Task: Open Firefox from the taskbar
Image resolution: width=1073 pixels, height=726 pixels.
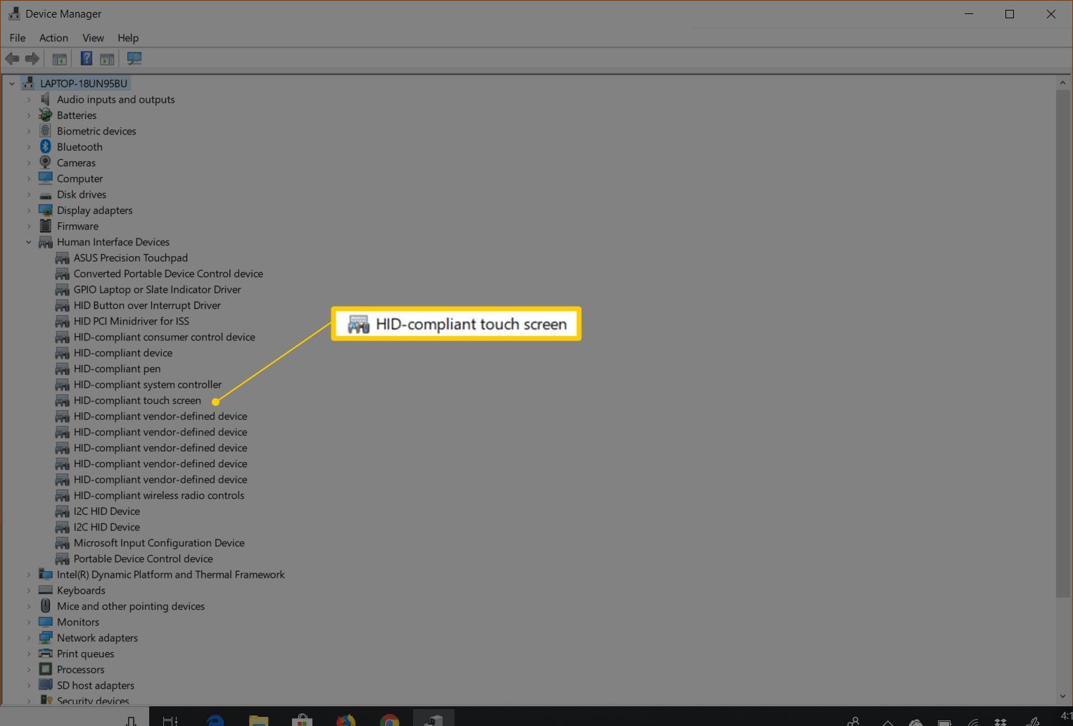Action: click(345, 720)
